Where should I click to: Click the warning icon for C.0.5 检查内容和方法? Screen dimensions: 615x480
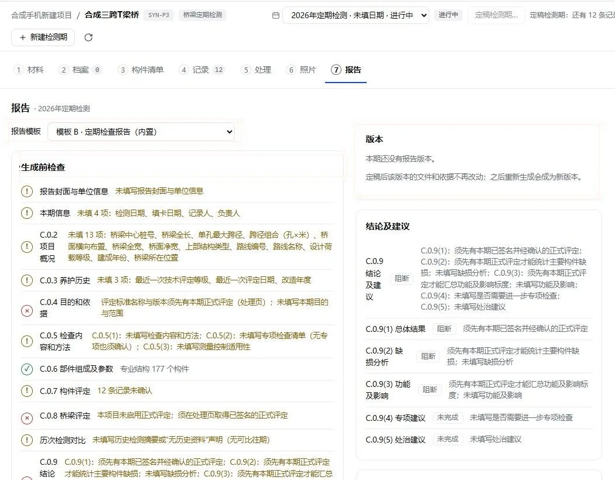coord(27,341)
